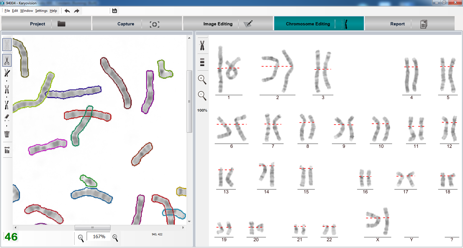Switch to the Image Editing tab
463x248 pixels.
coord(218,24)
